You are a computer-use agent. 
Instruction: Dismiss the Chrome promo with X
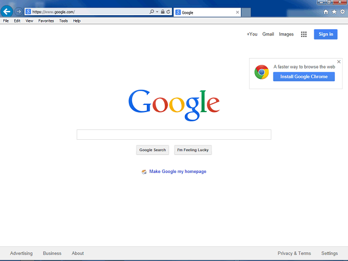point(339,61)
